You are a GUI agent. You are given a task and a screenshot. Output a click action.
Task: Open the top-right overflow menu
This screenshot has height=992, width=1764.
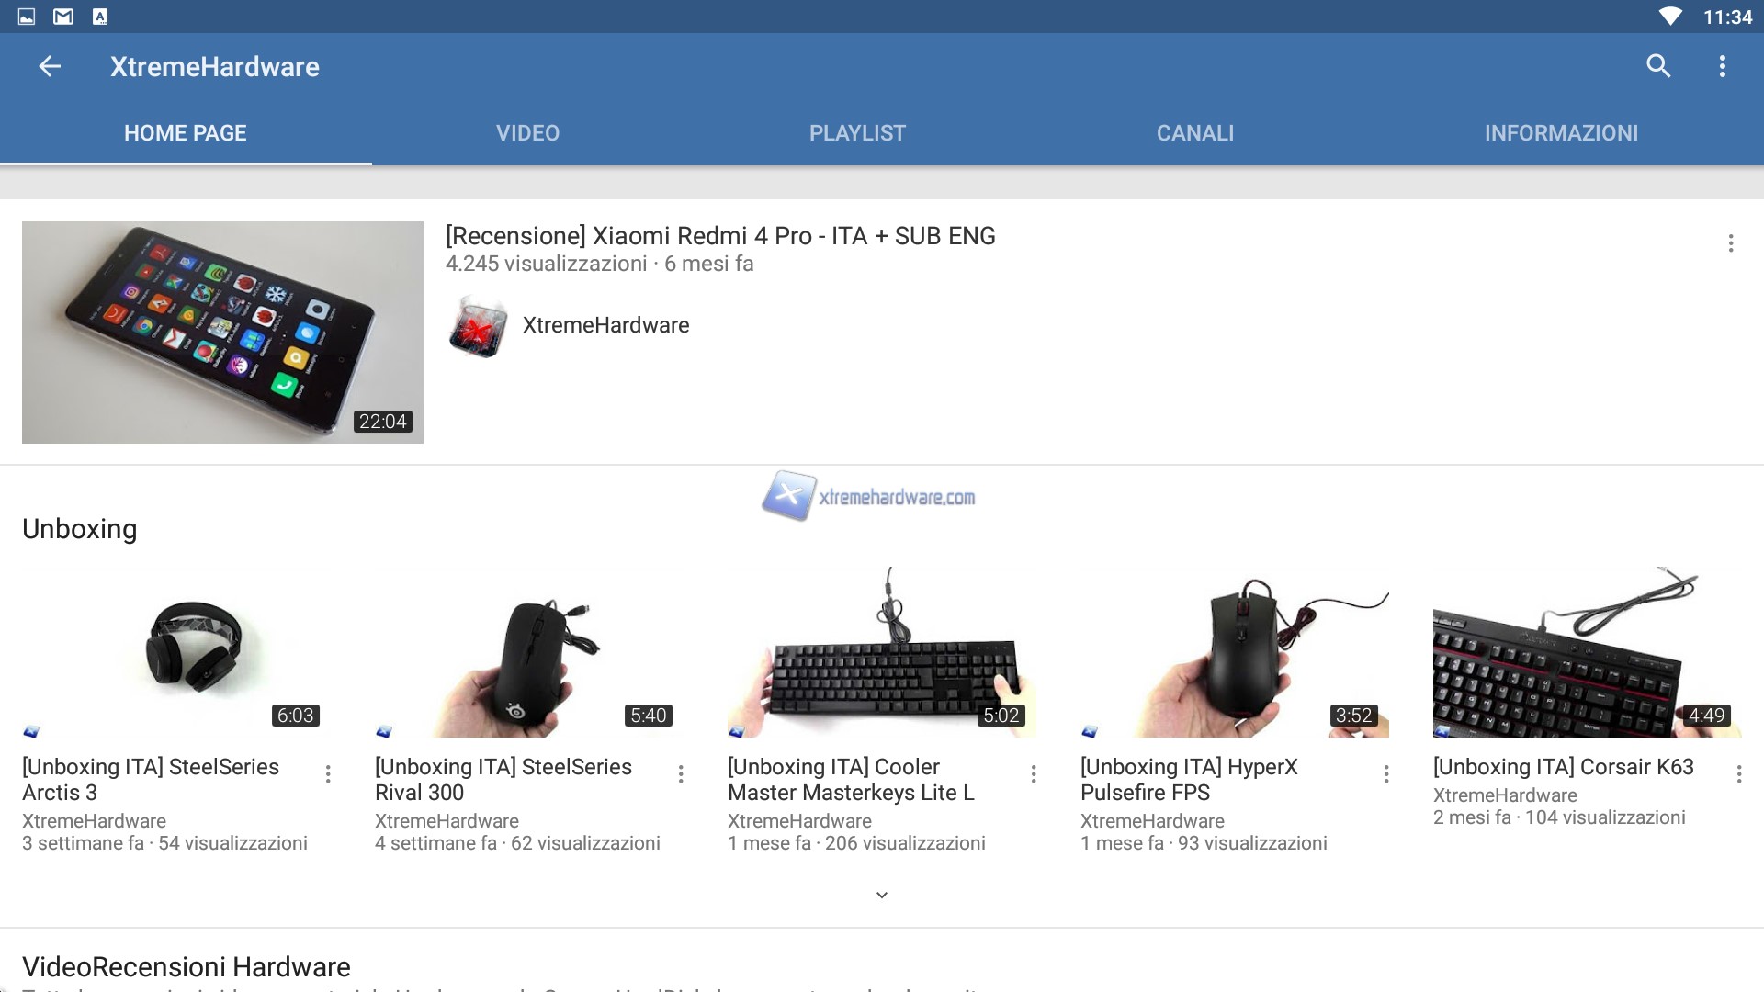click(x=1723, y=66)
